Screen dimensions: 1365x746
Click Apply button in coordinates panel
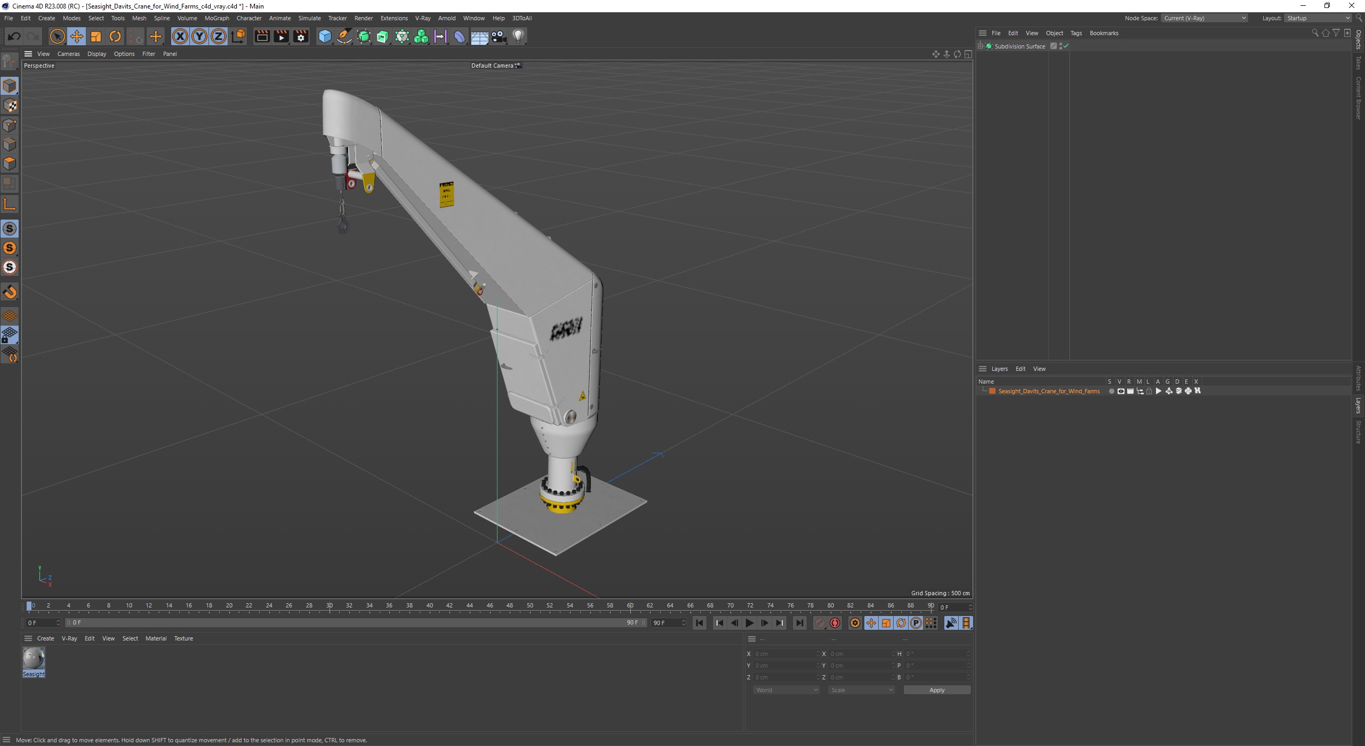coord(936,690)
